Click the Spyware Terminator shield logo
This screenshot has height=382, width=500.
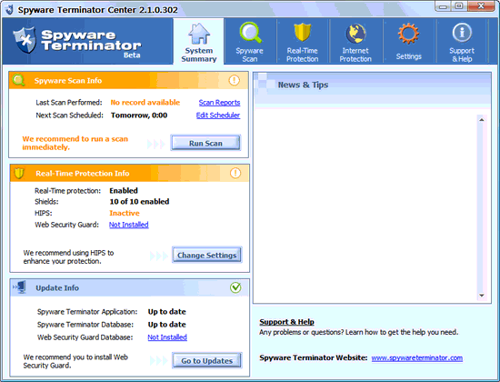point(25,40)
